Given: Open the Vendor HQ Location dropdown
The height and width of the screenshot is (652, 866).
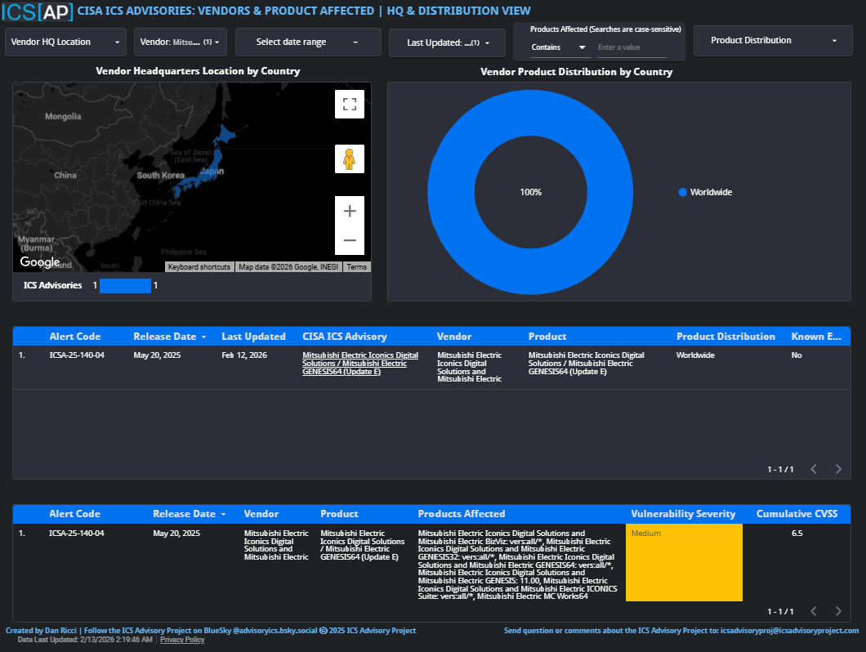Looking at the screenshot, I should pos(65,42).
